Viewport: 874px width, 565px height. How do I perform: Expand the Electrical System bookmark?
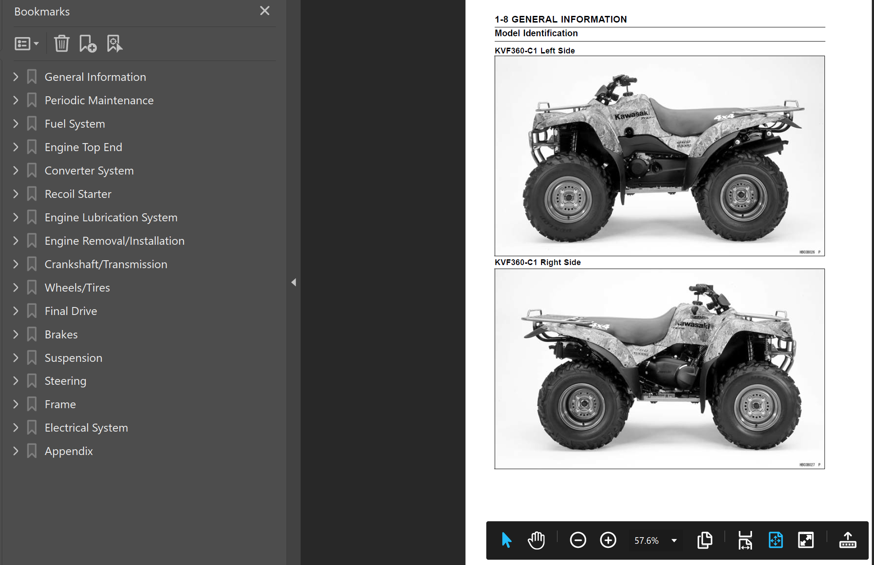[16, 428]
